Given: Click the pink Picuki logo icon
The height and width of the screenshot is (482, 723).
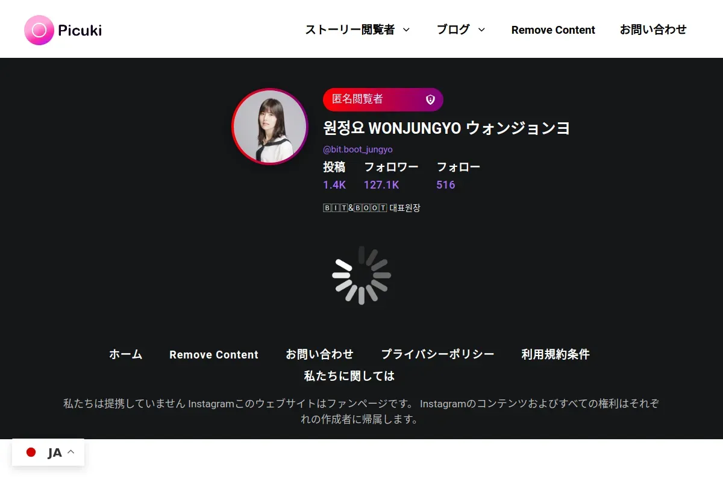Looking at the screenshot, I should (x=39, y=30).
